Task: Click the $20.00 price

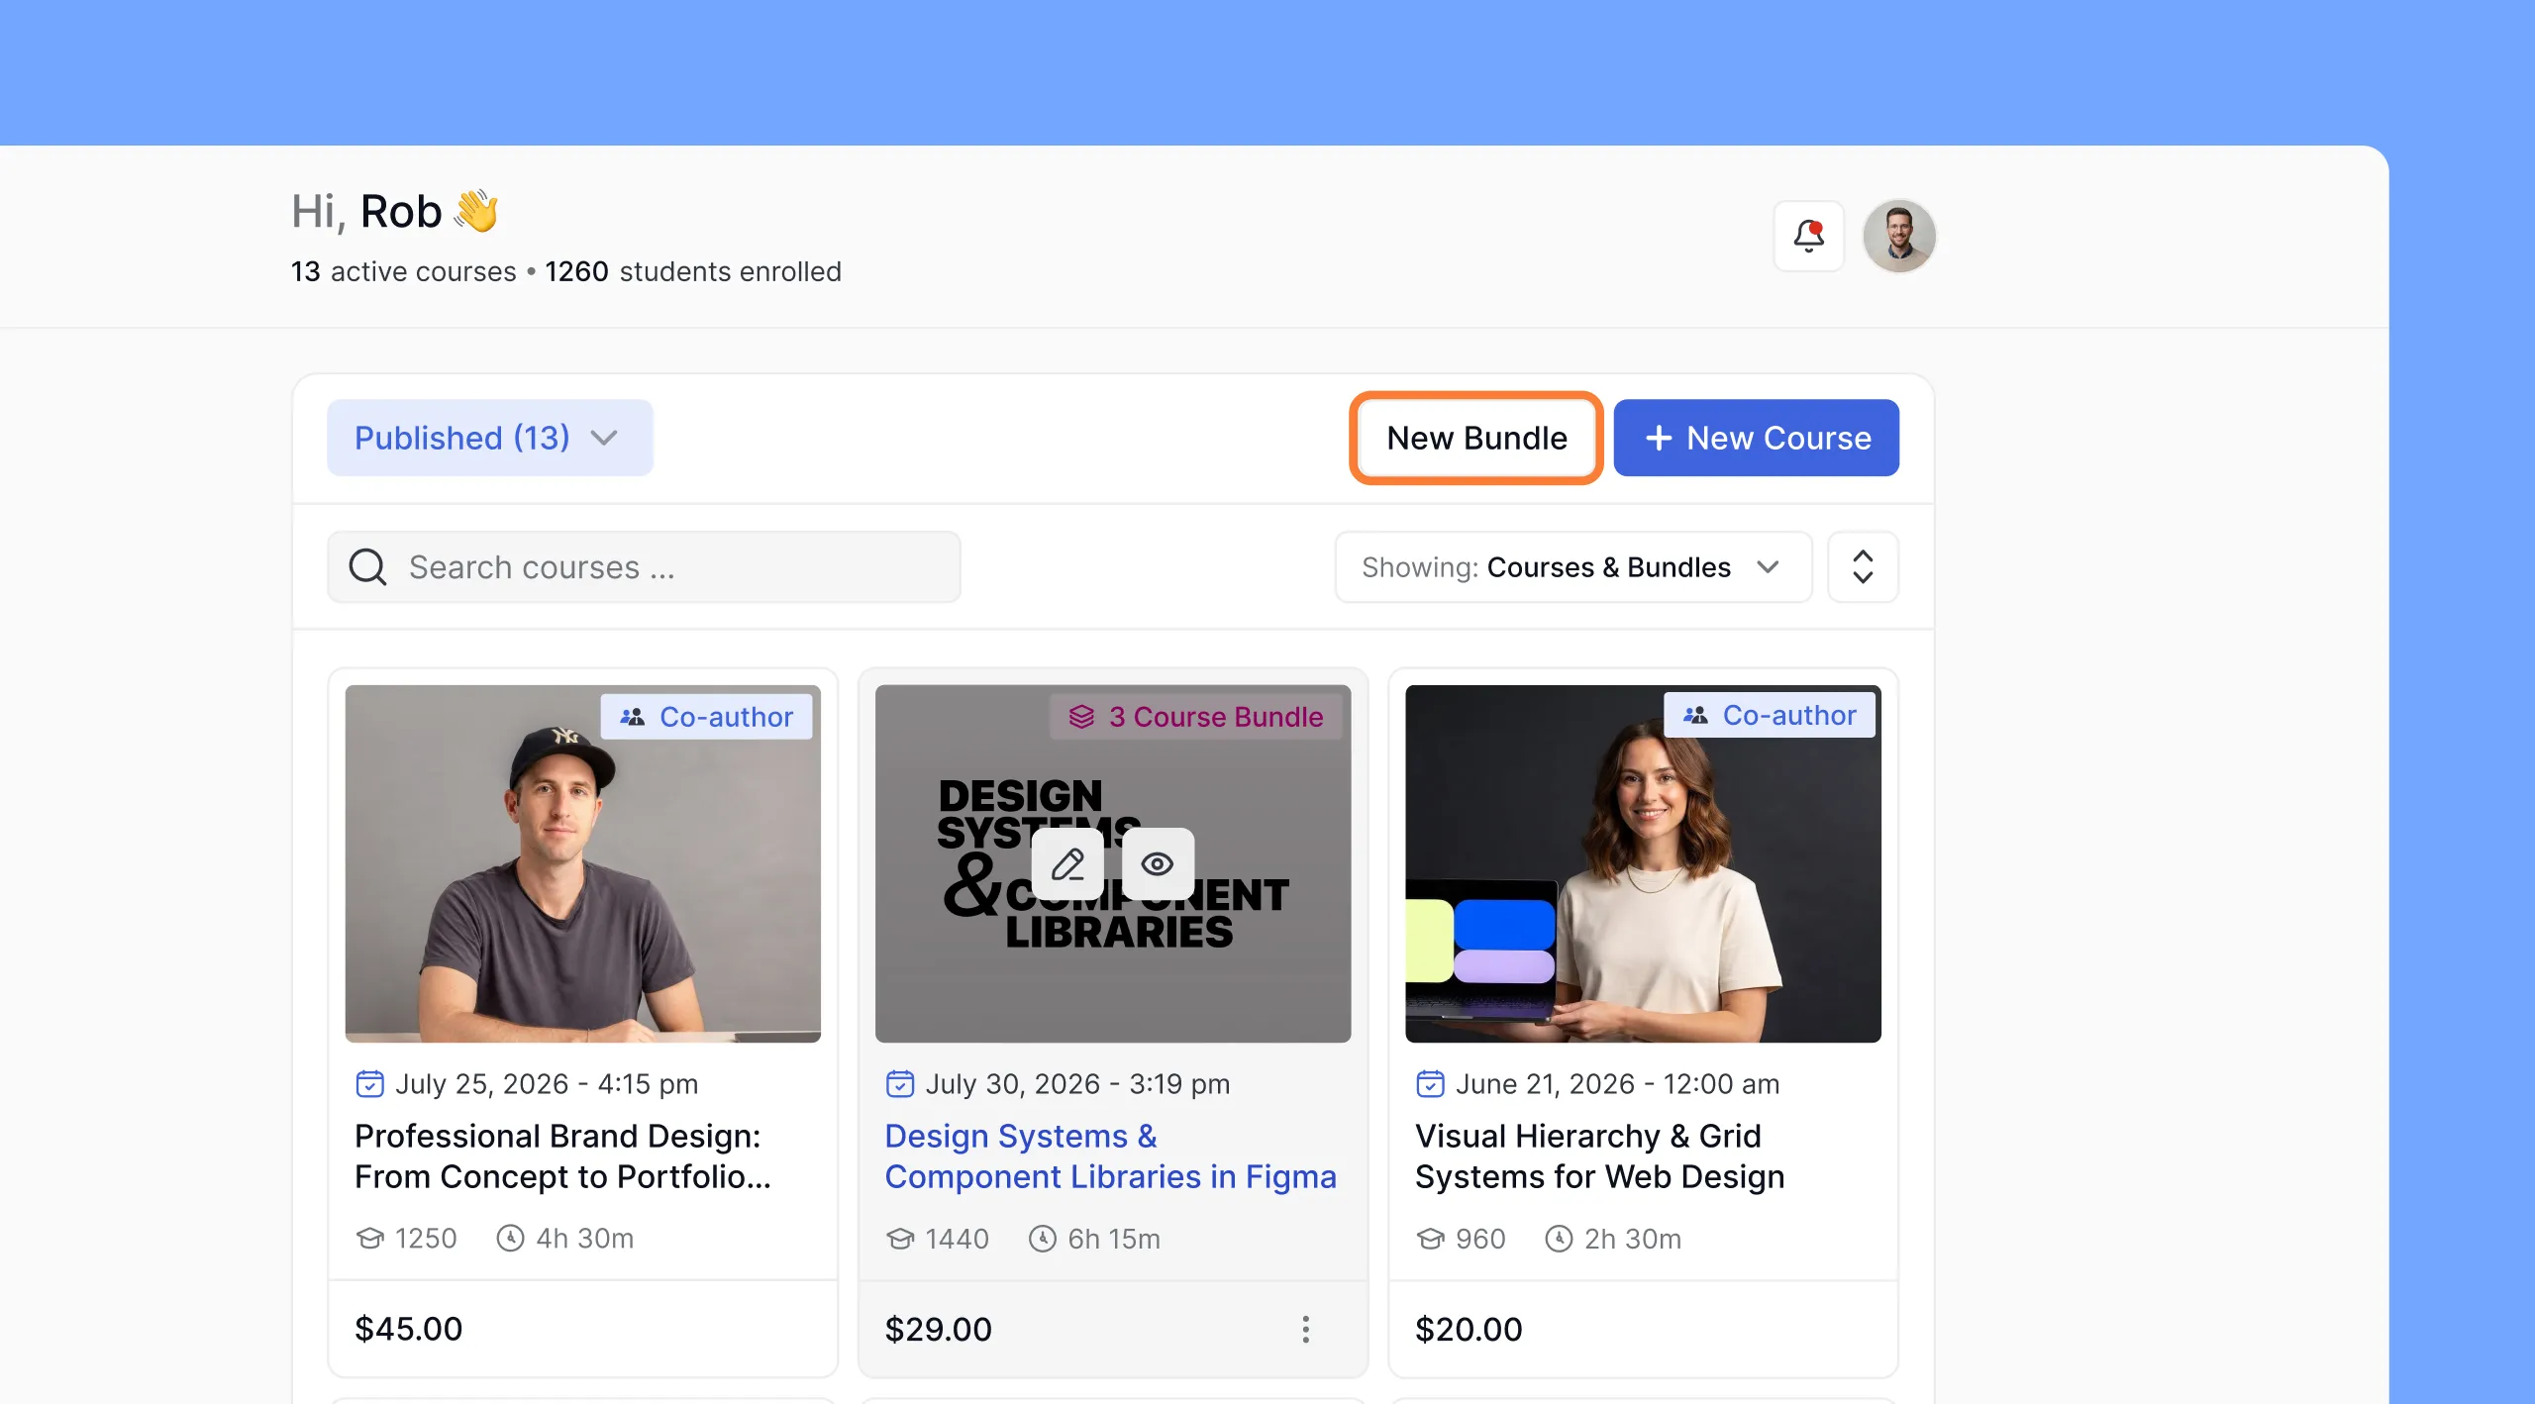Action: [1469, 1329]
